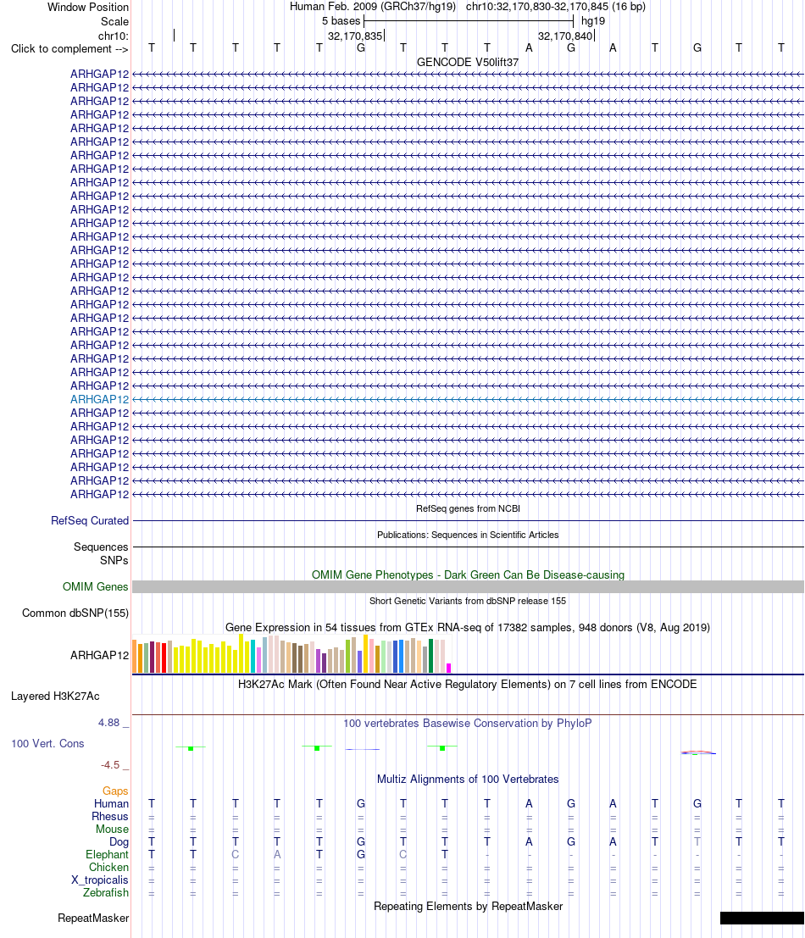Click the Window Position label
The image size is (805, 938).
click(88, 7)
